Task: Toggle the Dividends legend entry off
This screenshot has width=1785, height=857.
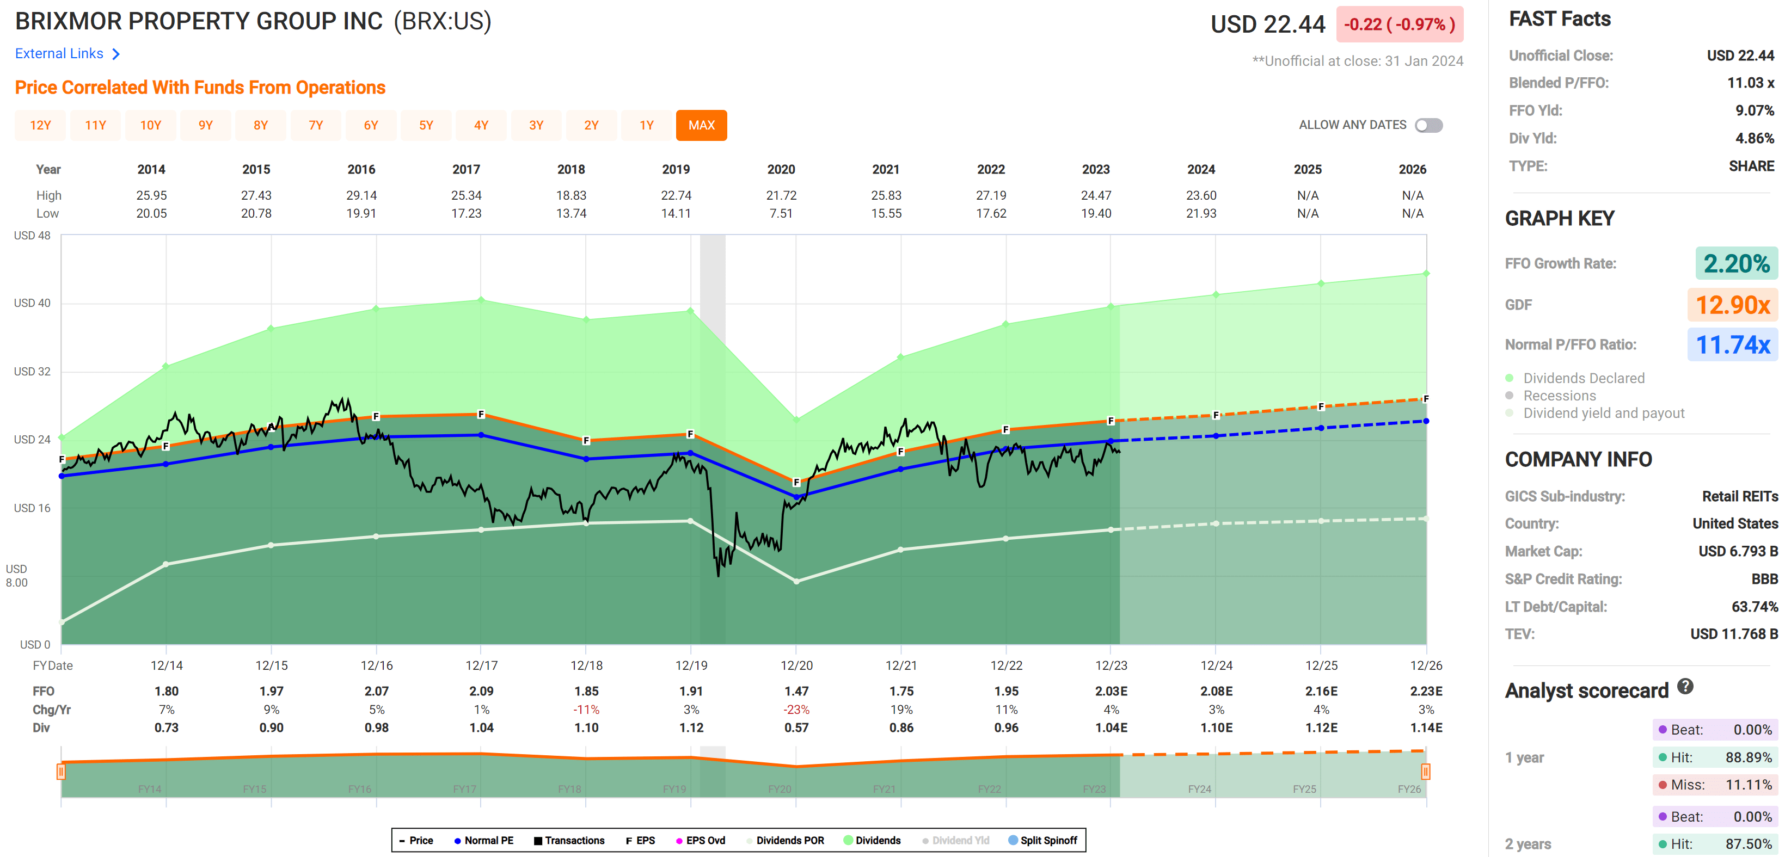Action: [x=874, y=840]
